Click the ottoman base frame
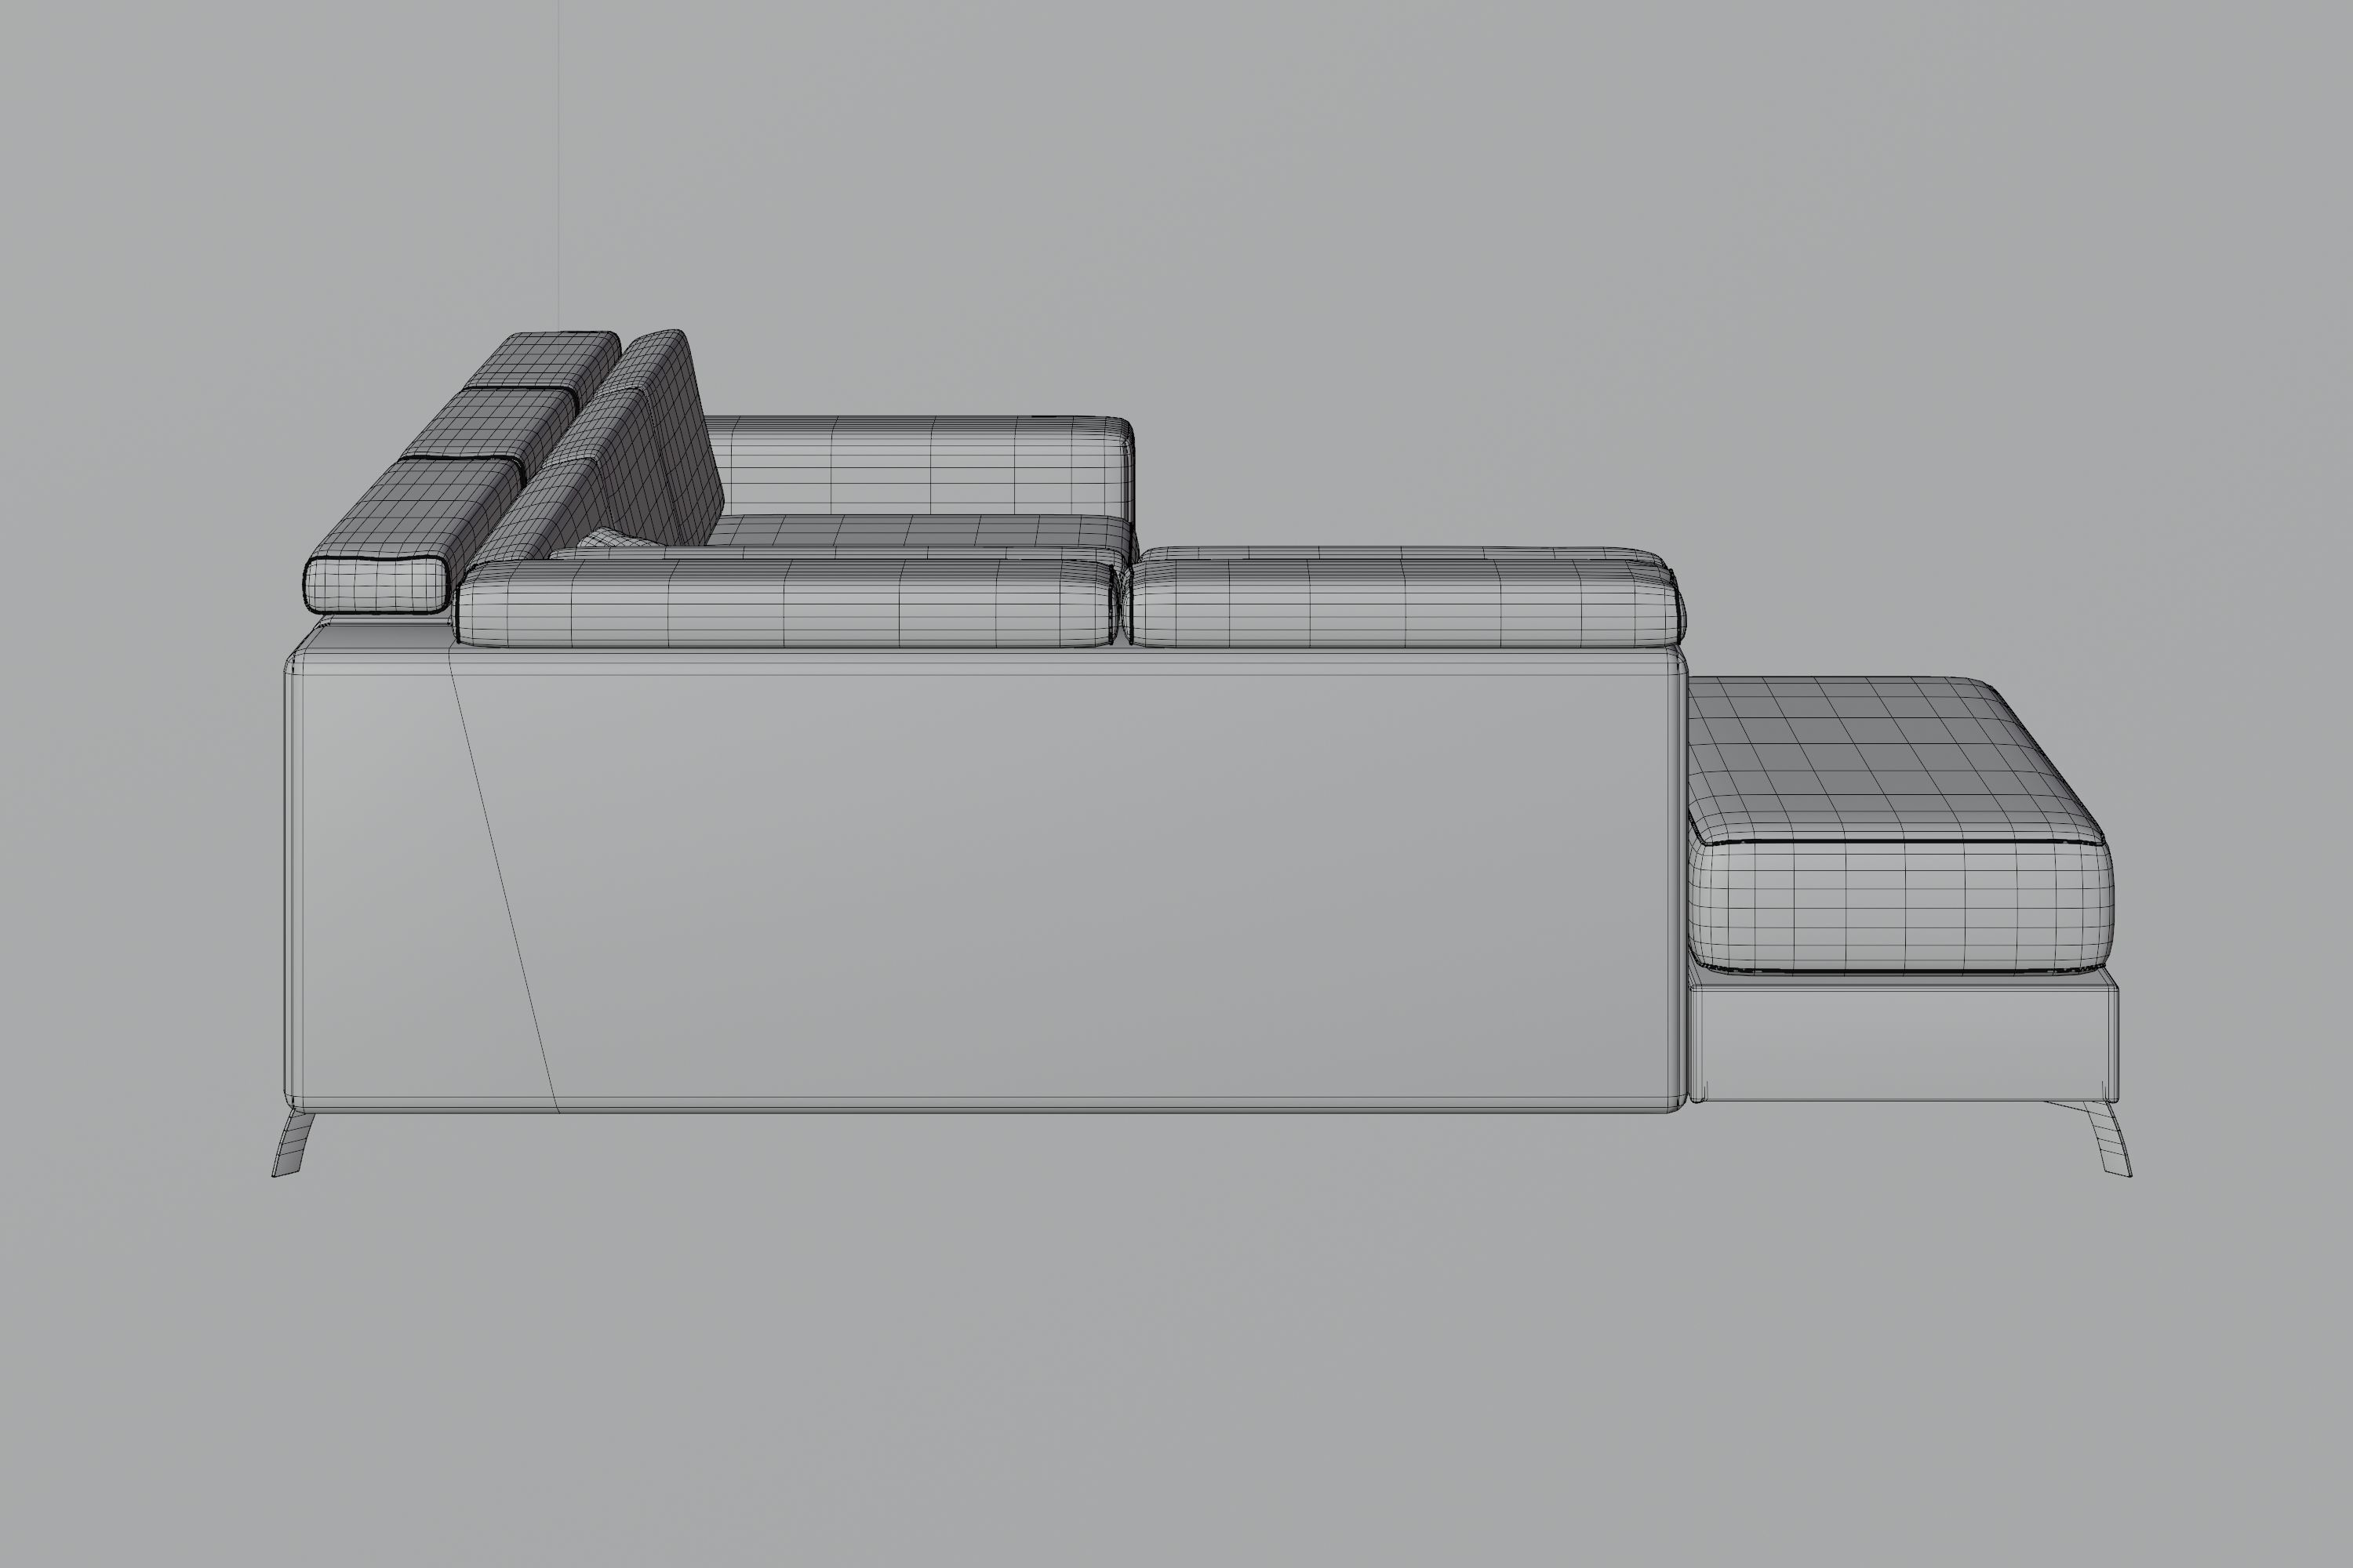This screenshot has height=1568, width=2353. point(1900,1042)
